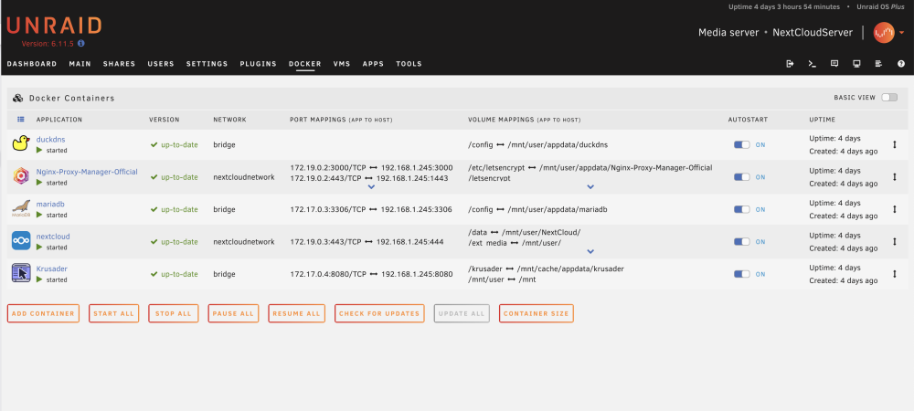This screenshot has width=914, height=411.
Task: Click the mariadb seal logo icon
Action: (x=21, y=208)
